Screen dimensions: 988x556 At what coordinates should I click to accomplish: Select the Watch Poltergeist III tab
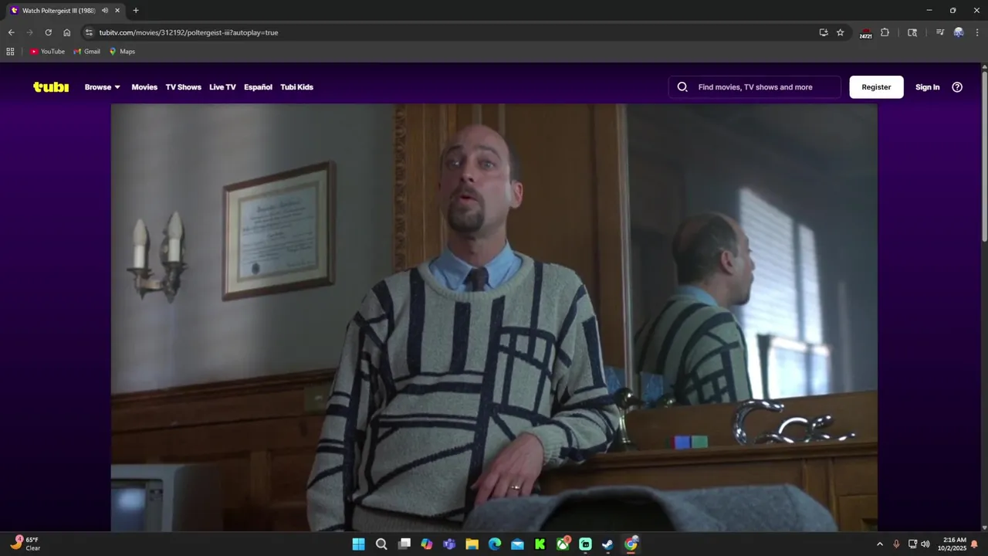coord(66,10)
